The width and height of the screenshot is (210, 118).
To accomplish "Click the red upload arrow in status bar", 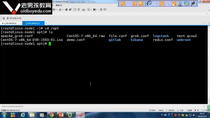I will tap(195, 110).
